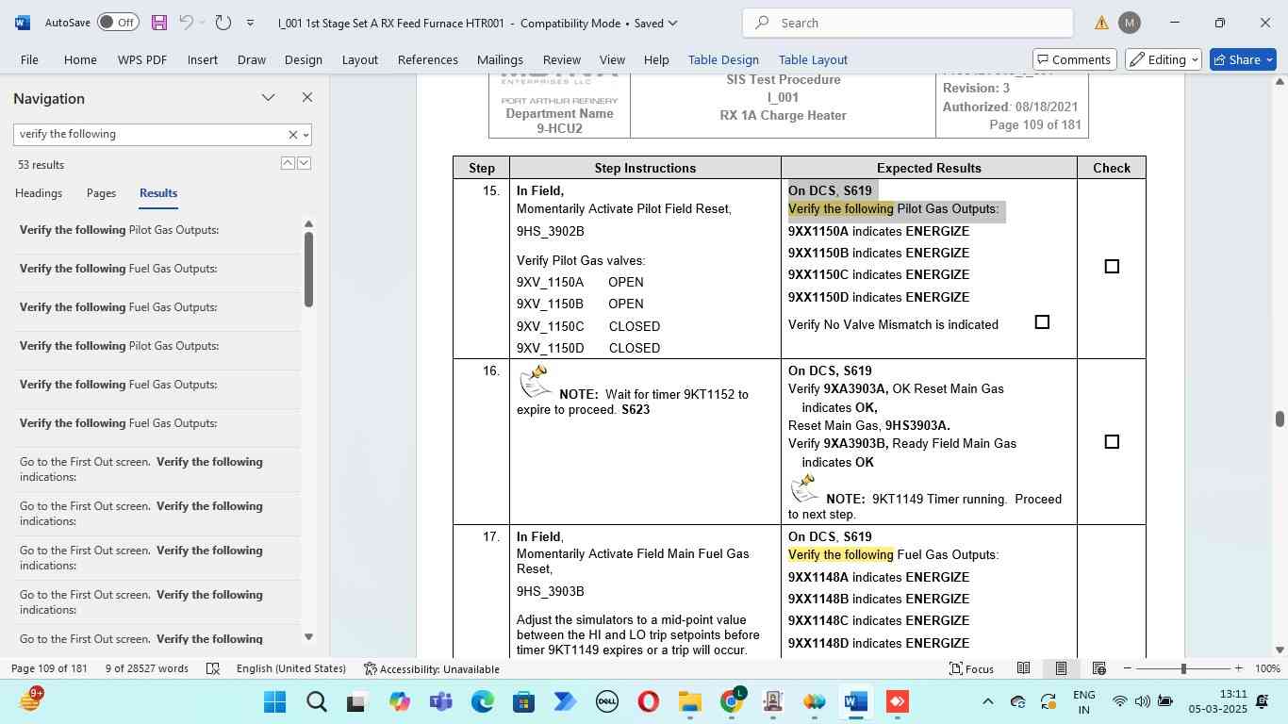The width and height of the screenshot is (1288, 724).
Task: Open Web Layout view in status bar
Action: [1098, 668]
